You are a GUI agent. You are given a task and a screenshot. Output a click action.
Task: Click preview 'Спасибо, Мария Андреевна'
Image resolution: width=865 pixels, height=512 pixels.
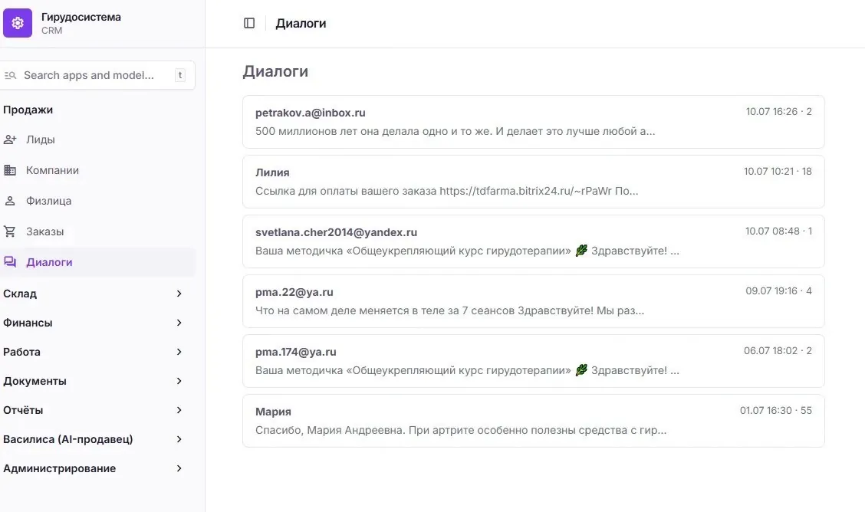330,431
